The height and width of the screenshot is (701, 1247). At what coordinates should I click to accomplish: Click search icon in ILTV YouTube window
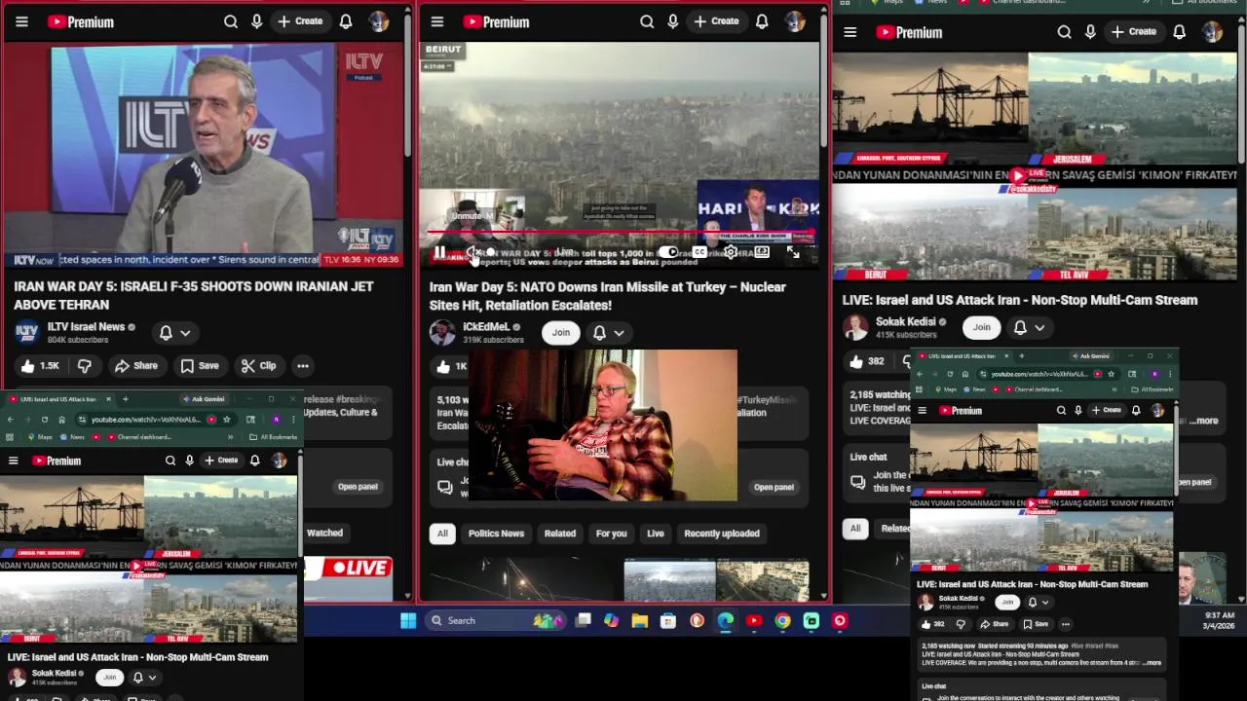231,21
